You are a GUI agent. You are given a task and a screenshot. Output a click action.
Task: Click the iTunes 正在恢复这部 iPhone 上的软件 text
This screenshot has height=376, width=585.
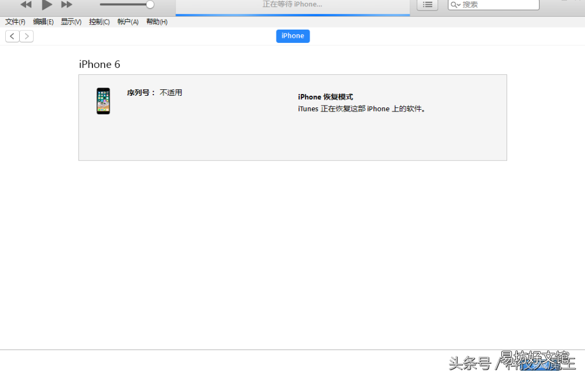point(361,109)
